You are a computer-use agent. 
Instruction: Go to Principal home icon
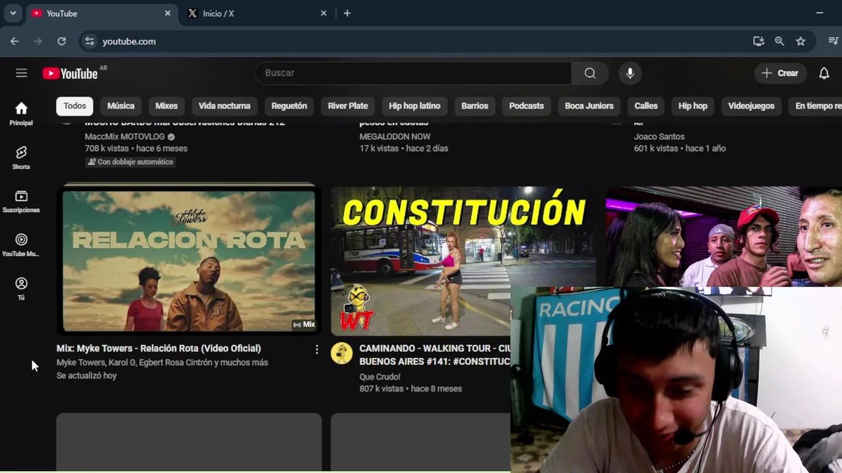pyautogui.click(x=21, y=114)
